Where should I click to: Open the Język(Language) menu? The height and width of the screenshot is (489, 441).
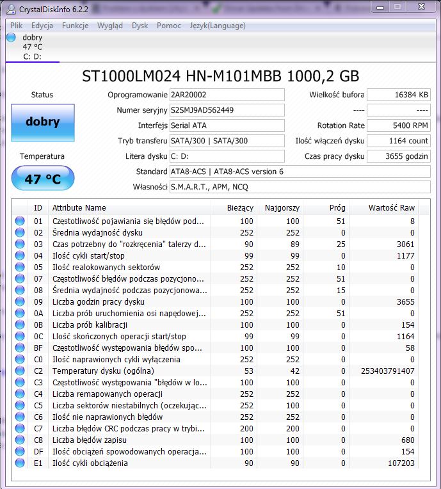pyautogui.click(x=218, y=26)
